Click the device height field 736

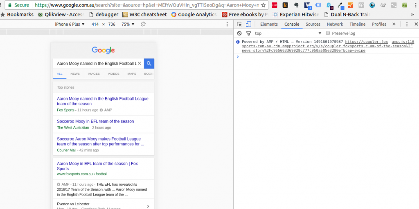coord(112,24)
